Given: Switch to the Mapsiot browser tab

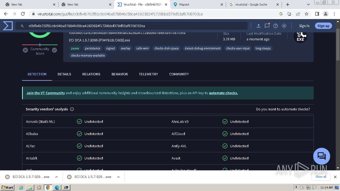Looking at the screenshot, I should [198, 5].
